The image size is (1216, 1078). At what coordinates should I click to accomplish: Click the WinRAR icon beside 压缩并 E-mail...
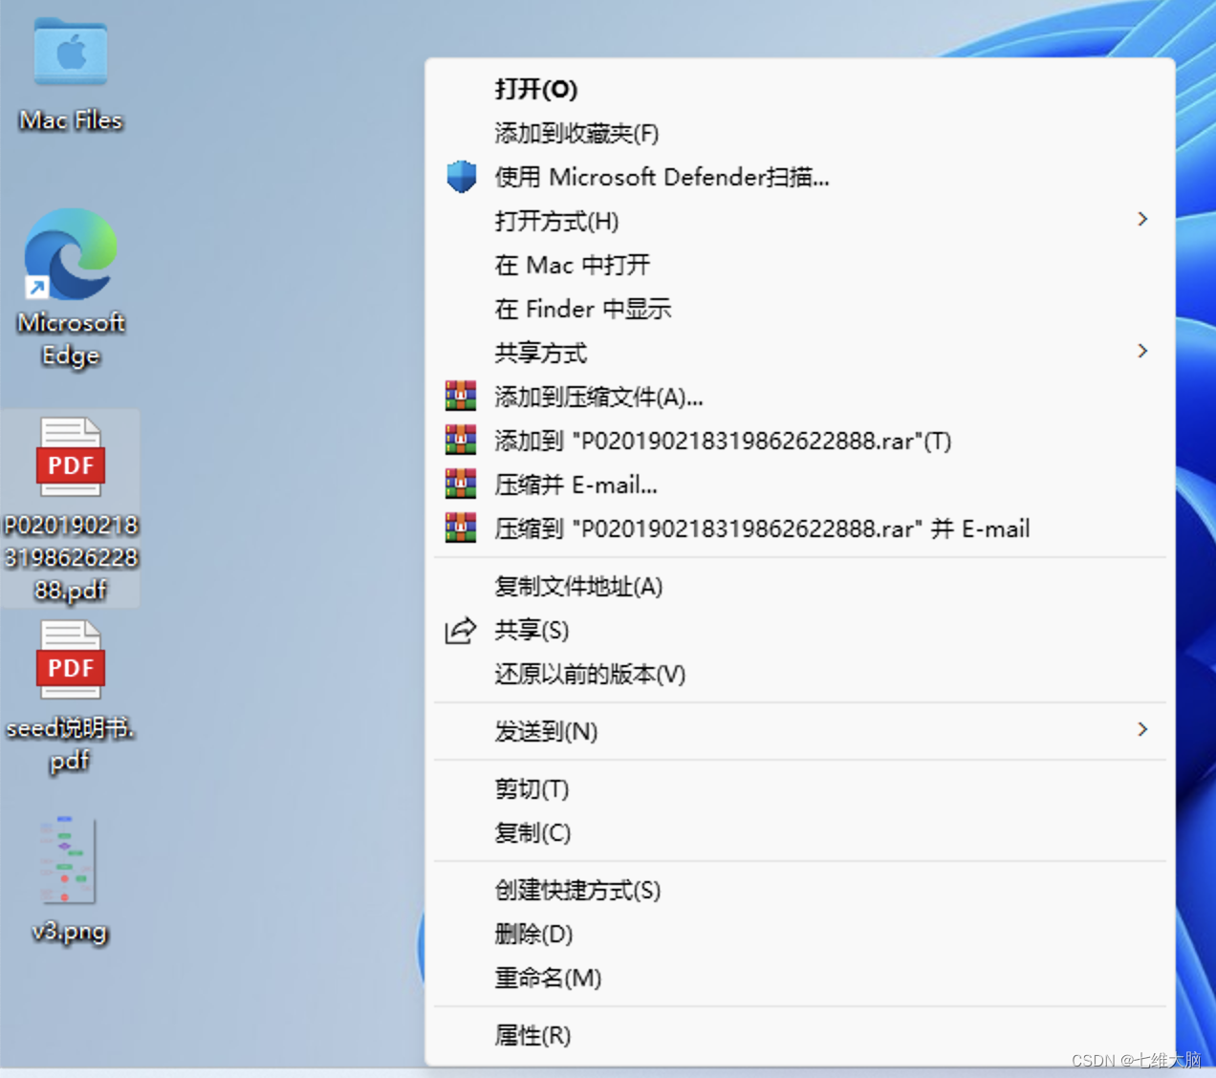[x=461, y=484]
